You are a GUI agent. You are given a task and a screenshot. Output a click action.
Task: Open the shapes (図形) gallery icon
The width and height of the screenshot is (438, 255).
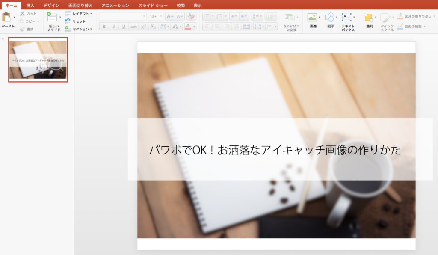[329, 18]
